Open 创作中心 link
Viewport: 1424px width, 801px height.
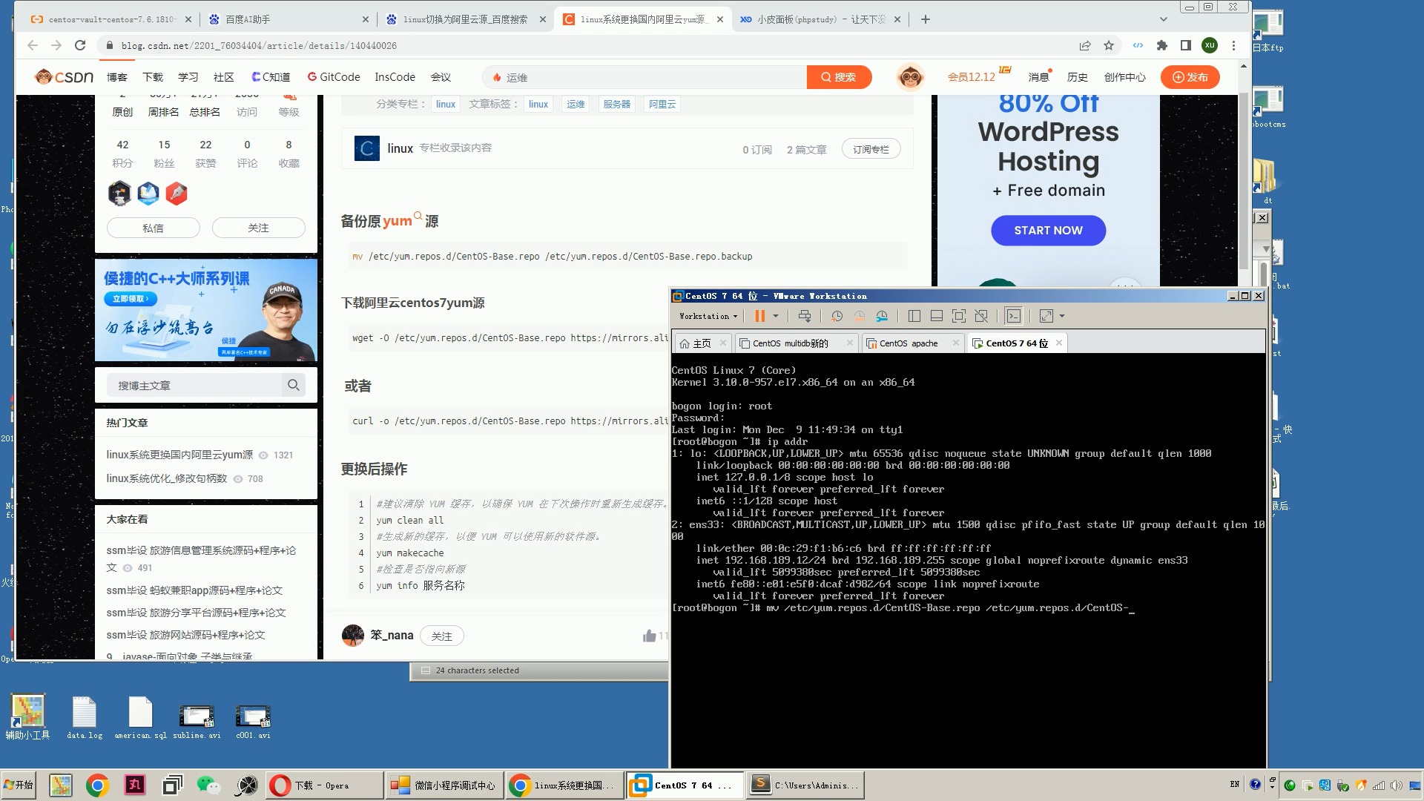point(1124,77)
